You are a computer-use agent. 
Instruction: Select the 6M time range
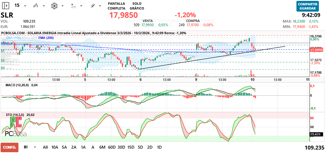[102, 147]
